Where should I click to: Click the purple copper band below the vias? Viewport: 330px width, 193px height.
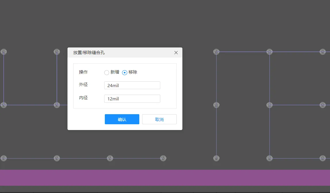pyautogui.click(x=165, y=177)
